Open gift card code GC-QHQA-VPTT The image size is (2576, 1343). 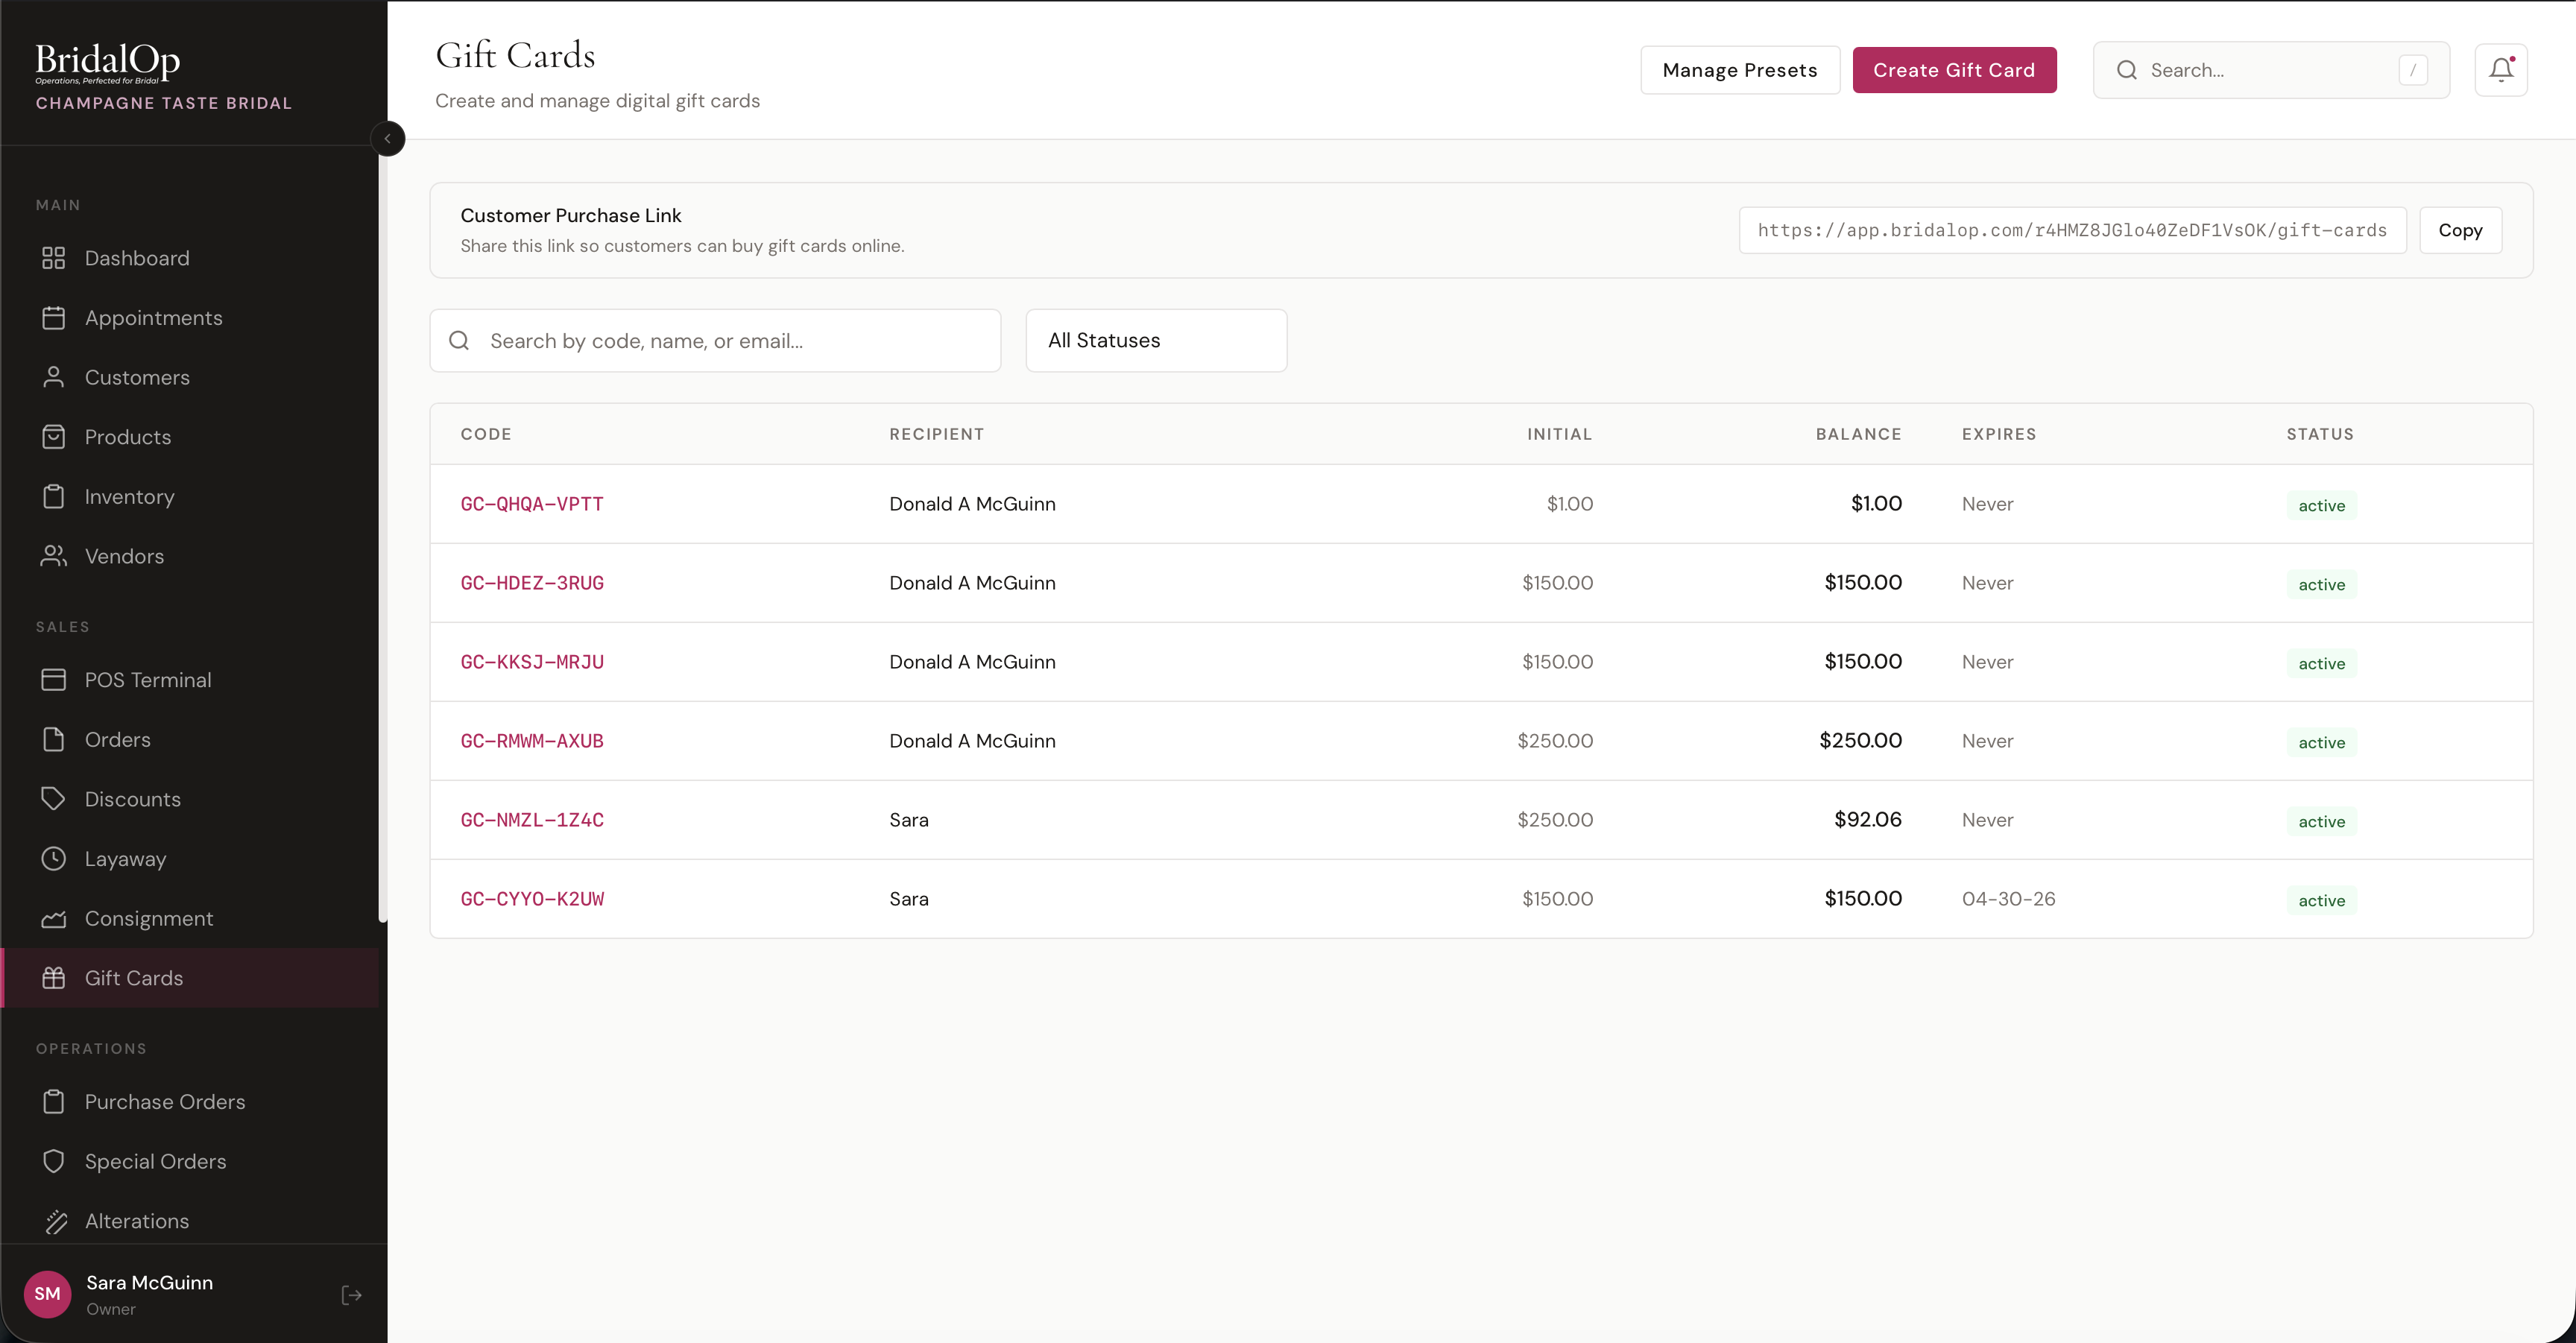coord(532,504)
